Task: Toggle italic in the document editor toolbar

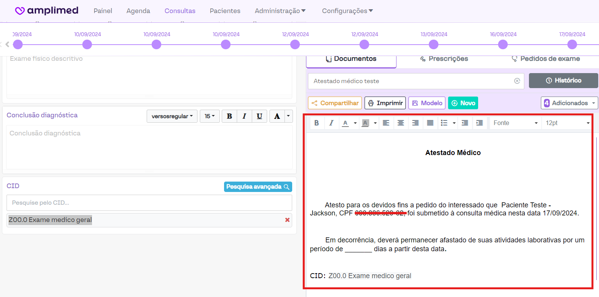Action: pos(331,123)
